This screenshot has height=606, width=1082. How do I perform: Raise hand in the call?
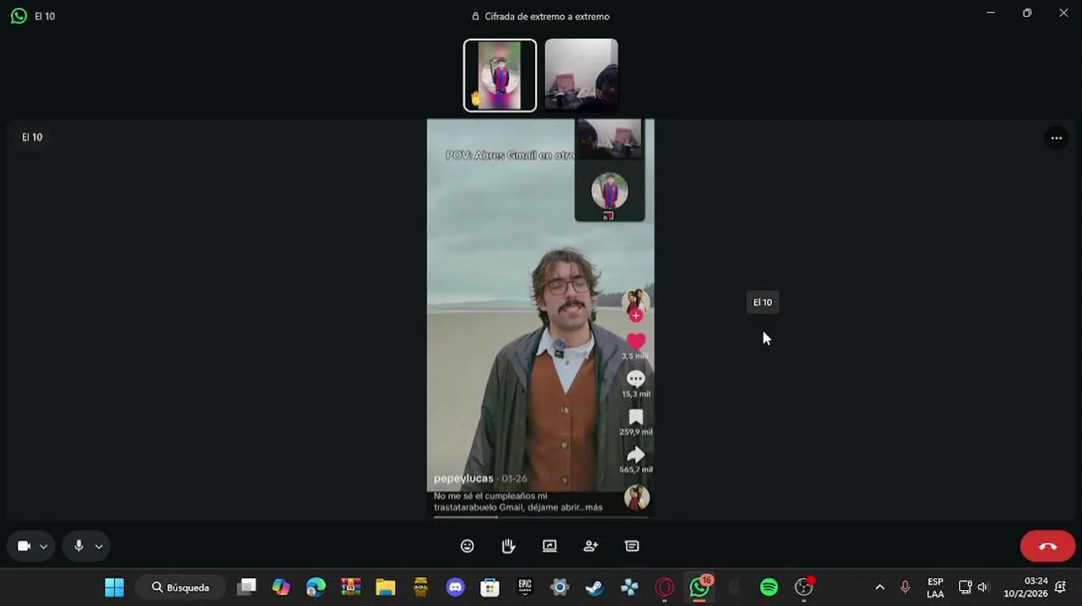pyautogui.click(x=508, y=546)
